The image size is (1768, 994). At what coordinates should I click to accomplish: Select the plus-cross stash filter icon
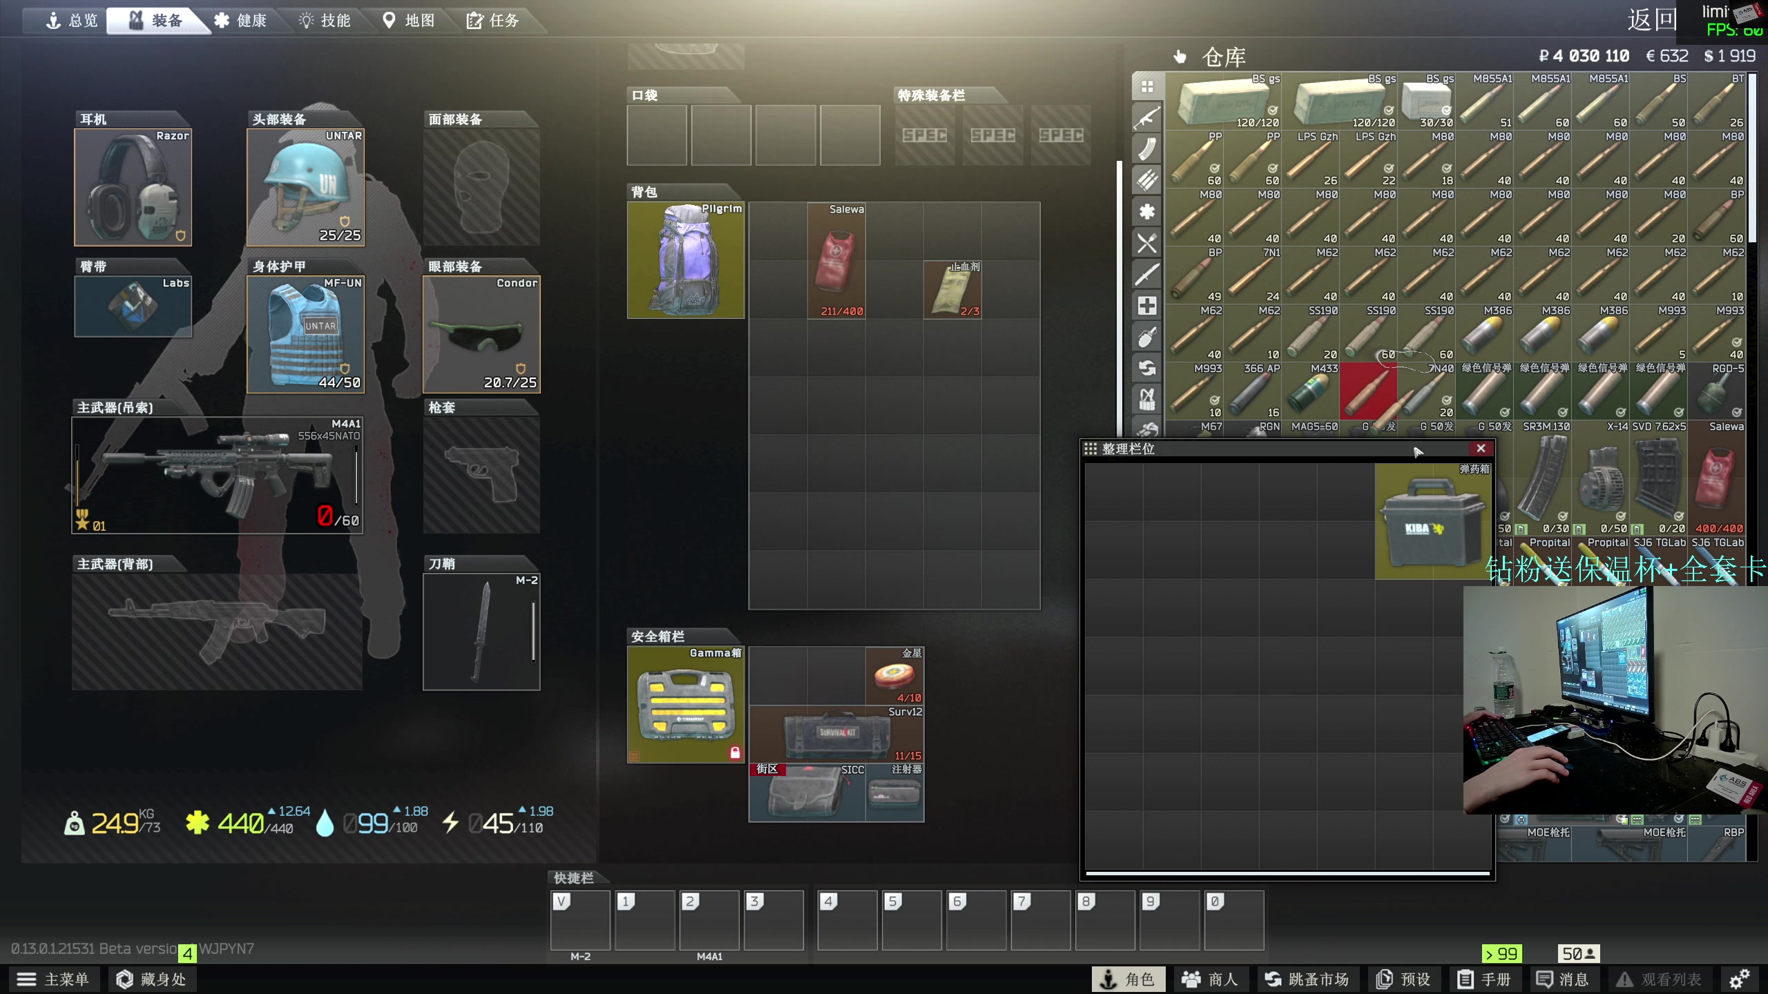coord(1147,306)
